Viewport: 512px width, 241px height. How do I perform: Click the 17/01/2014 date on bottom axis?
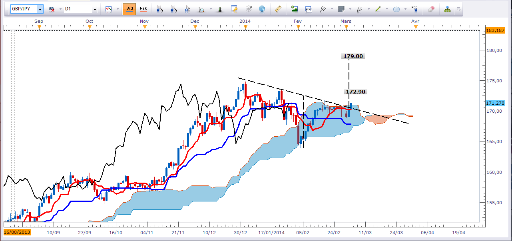[271, 232]
